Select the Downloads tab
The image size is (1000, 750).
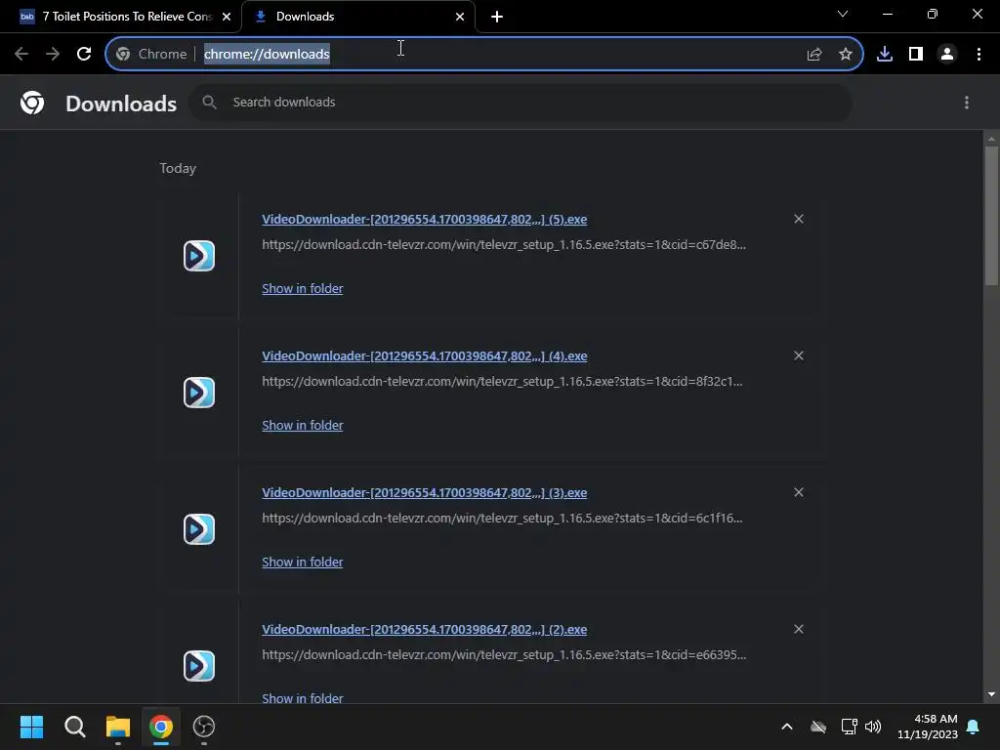pyautogui.click(x=357, y=17)
